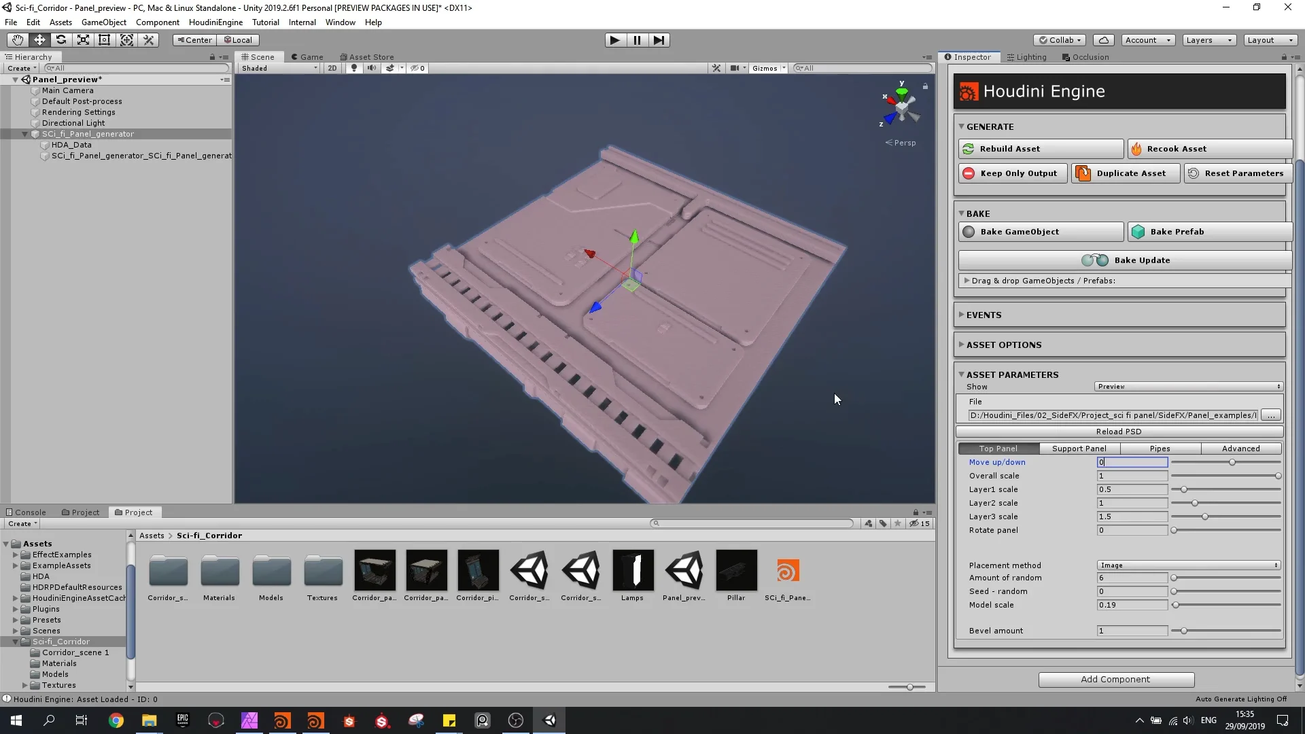Screen dimensions: 1305x734
Task: Open the Shaded draw mode dropdown
Action: point(277,68)
